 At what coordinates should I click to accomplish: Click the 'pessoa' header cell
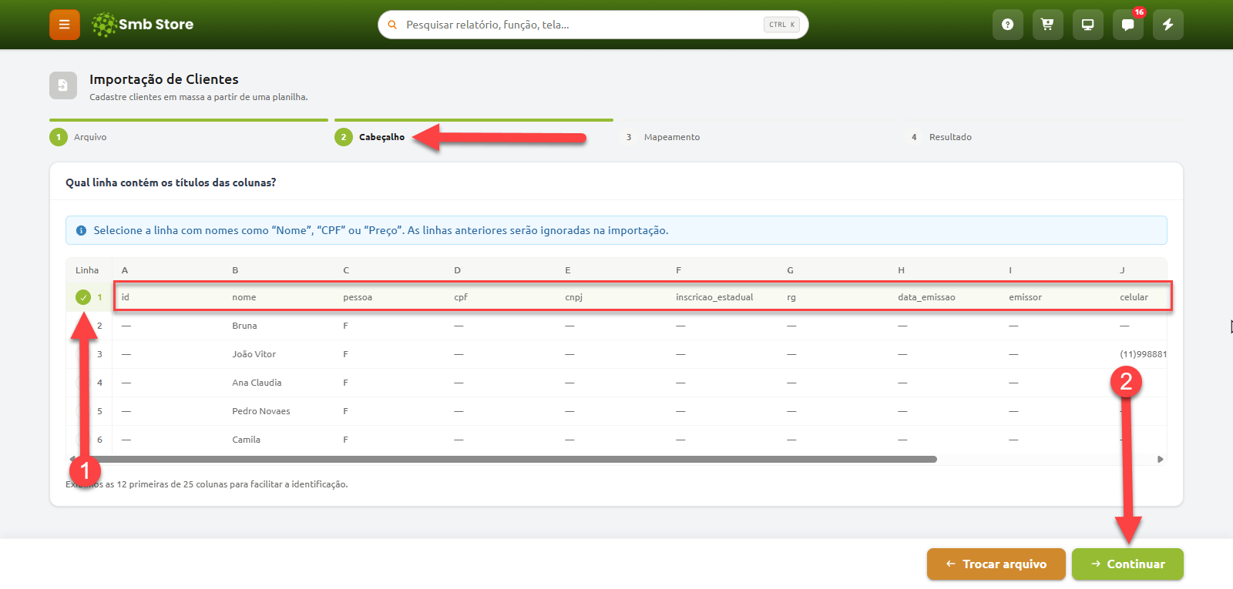click(358, 297)
